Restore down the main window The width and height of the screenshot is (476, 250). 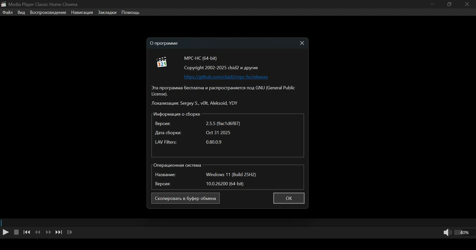pyautogui.click(x=449, y=4)
